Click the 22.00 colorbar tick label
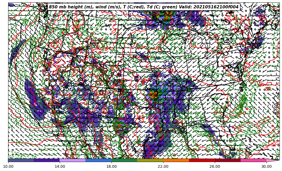The height and width of the screenshot is (171, 282). pos(163,166)
